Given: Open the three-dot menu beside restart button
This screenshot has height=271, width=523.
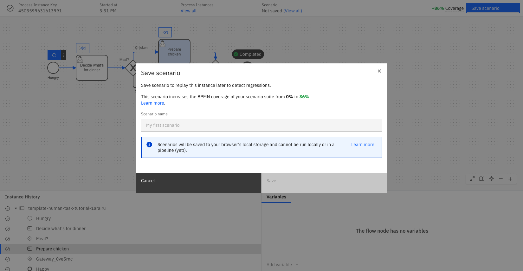Looking at the screenshot, I should click(63, 55).
